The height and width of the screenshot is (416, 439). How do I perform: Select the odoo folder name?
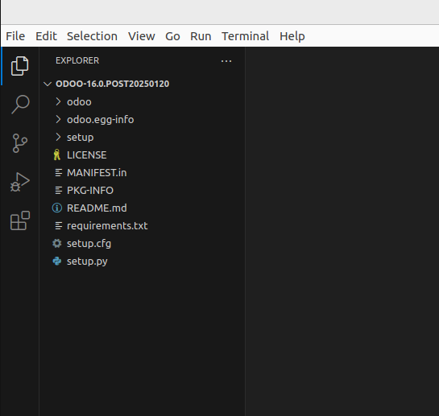(x=79, y=102)
